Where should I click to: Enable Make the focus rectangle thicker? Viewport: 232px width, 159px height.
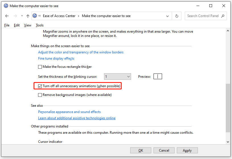(40, 67)
